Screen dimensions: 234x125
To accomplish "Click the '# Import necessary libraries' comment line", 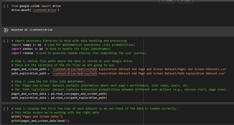I will point(69,41).
